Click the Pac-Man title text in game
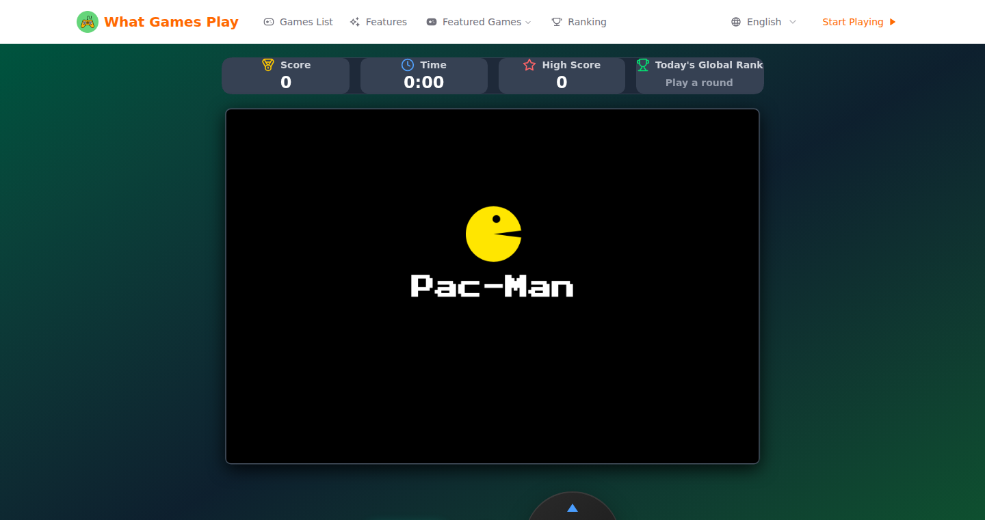 click(492, 286)
